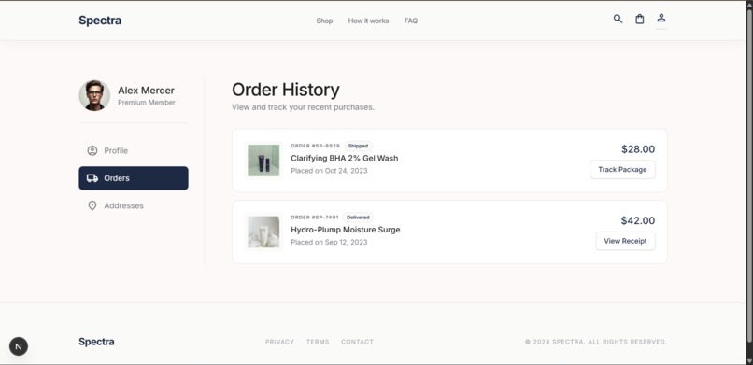The width and height of the screenshot is (753, 365).
Task: Click the Spectra logo in the header
Action: coord(100,21)
